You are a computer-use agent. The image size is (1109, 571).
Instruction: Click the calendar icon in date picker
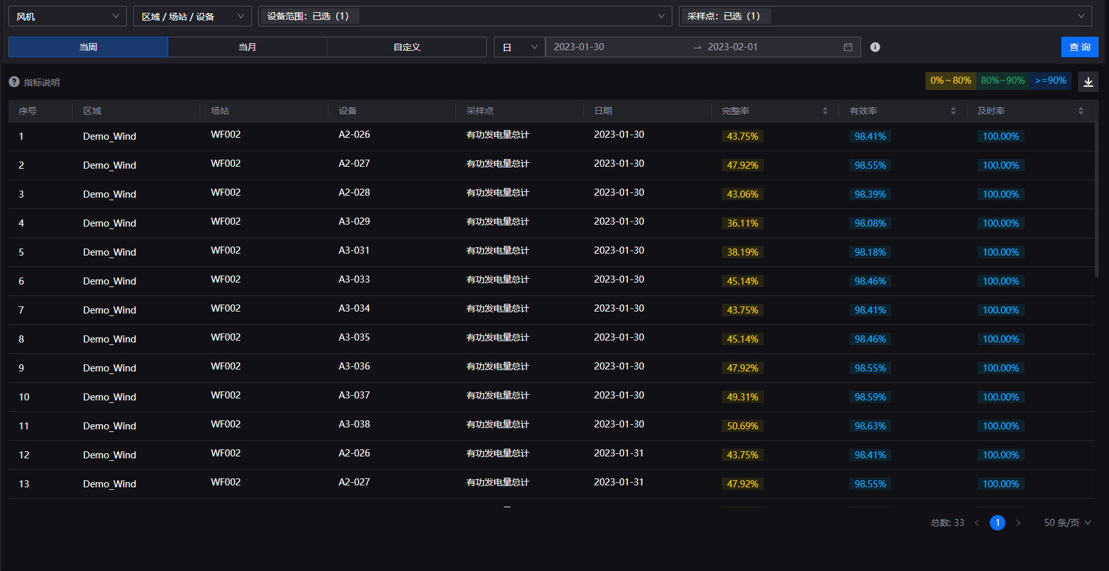click(848, 47)
